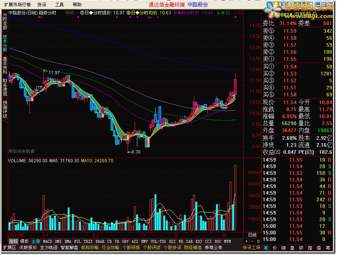Open 资讯工场
Image resolution: width=337 pixels, height=255 pixels.
tap(251, 248)
